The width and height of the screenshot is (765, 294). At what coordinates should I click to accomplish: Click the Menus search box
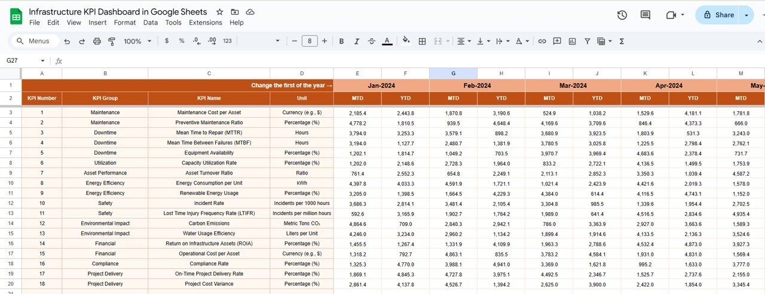(x=35, y=41)
